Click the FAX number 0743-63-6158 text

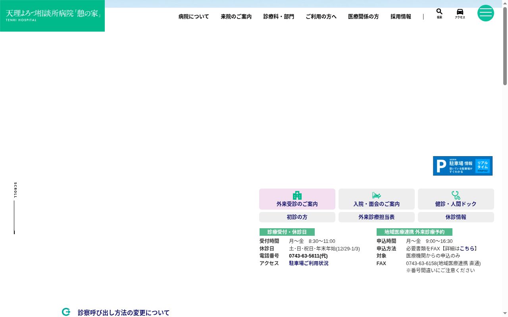coord(443,263)
